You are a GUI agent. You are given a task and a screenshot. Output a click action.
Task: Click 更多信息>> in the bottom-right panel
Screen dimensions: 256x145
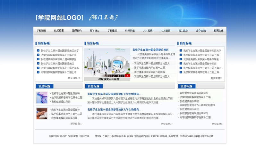217,124
